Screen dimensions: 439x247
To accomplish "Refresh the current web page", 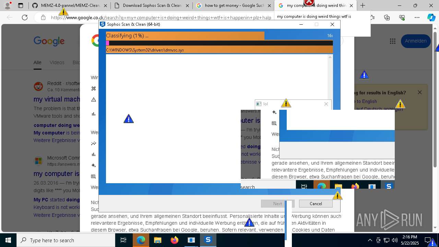I will [25, 17].
